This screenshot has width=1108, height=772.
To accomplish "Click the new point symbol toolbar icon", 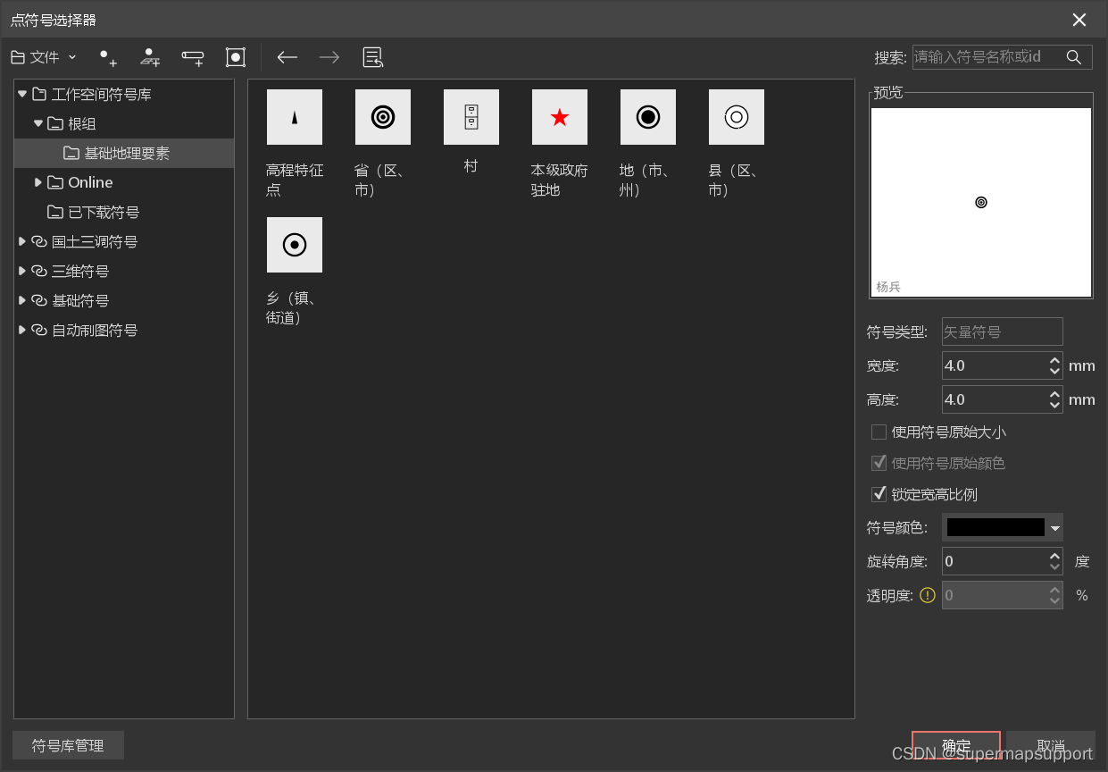I will pyautogui.click(x=108, y=57).
